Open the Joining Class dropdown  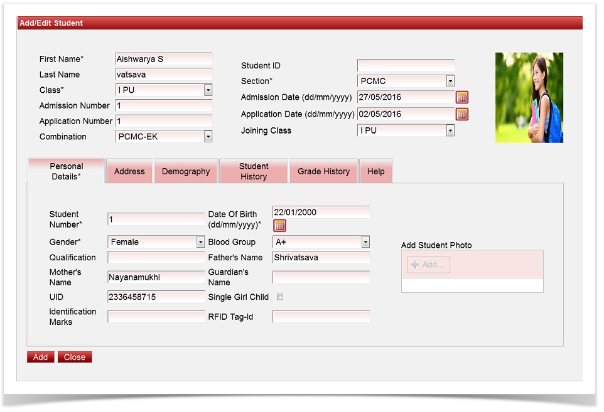coord(450,130)
